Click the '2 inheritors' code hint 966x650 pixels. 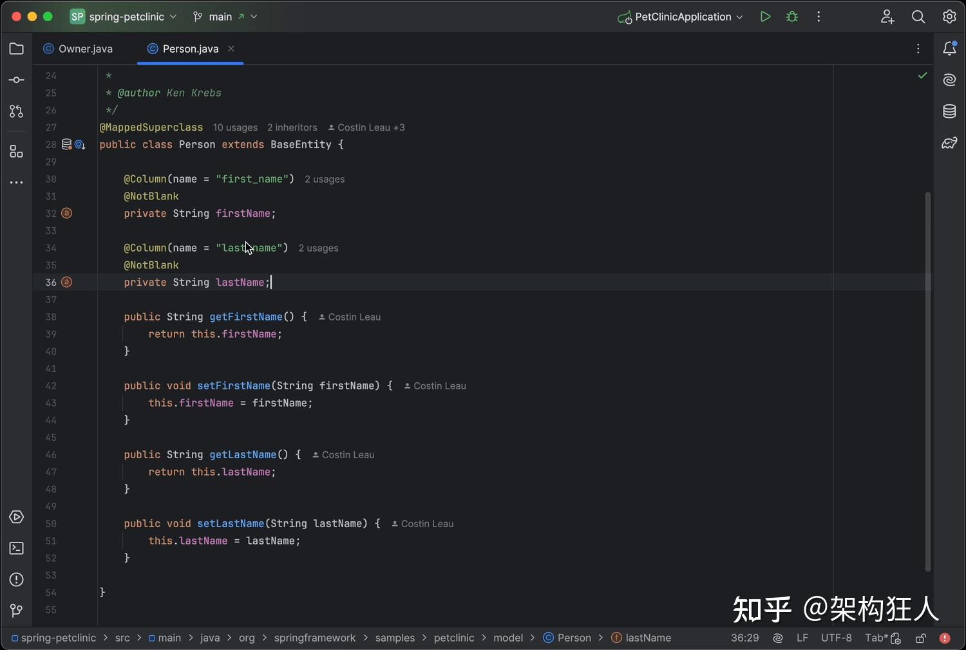click(292, 127)
